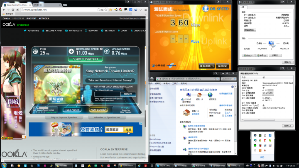Click Customize link in tray popup
The width and height of the screenshot is (299, 168).
262,157
